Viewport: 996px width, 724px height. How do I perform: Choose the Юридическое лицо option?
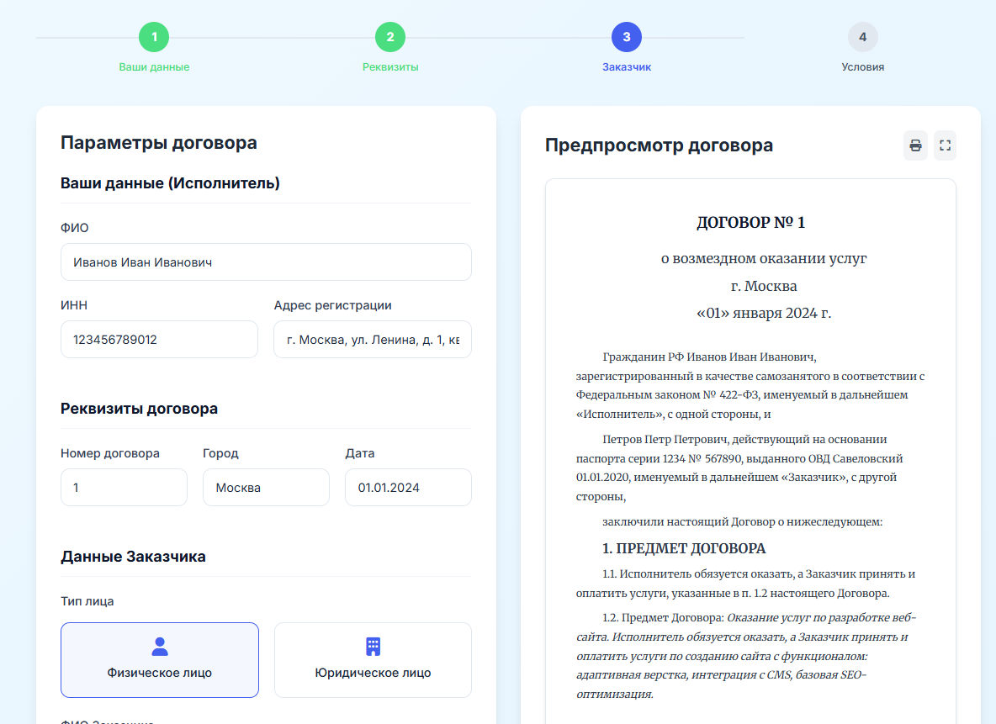(373, 660)
